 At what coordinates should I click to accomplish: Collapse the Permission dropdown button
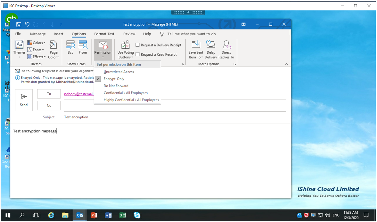[103, 50]
